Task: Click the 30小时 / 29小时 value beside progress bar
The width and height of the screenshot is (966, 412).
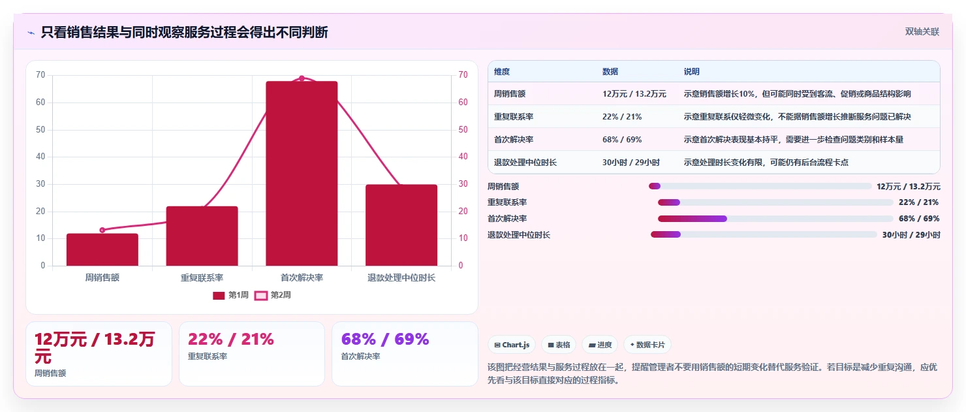Action: tap(911, 234)
